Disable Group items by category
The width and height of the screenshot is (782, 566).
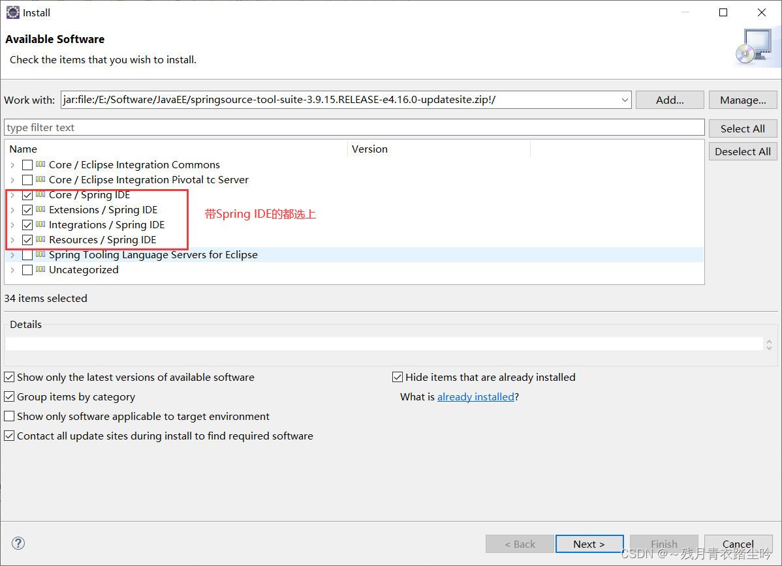pos(9,396)
